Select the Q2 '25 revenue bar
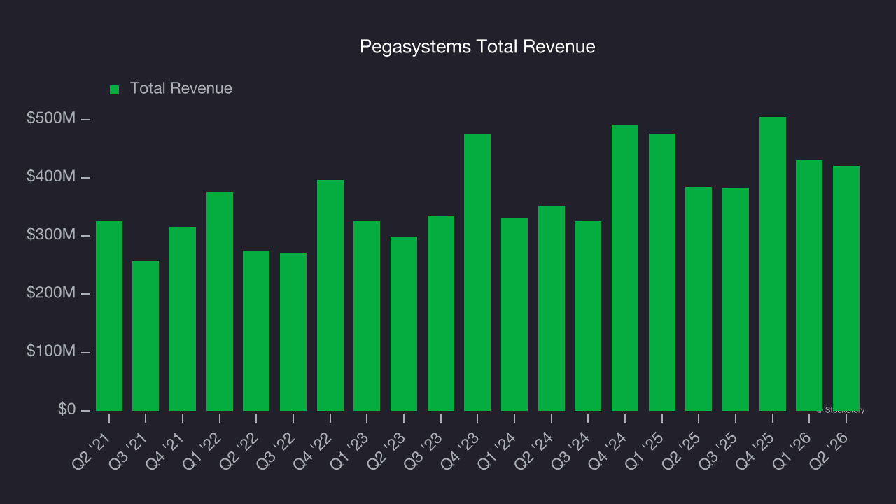The image size is (896, 504). (699, 299)
